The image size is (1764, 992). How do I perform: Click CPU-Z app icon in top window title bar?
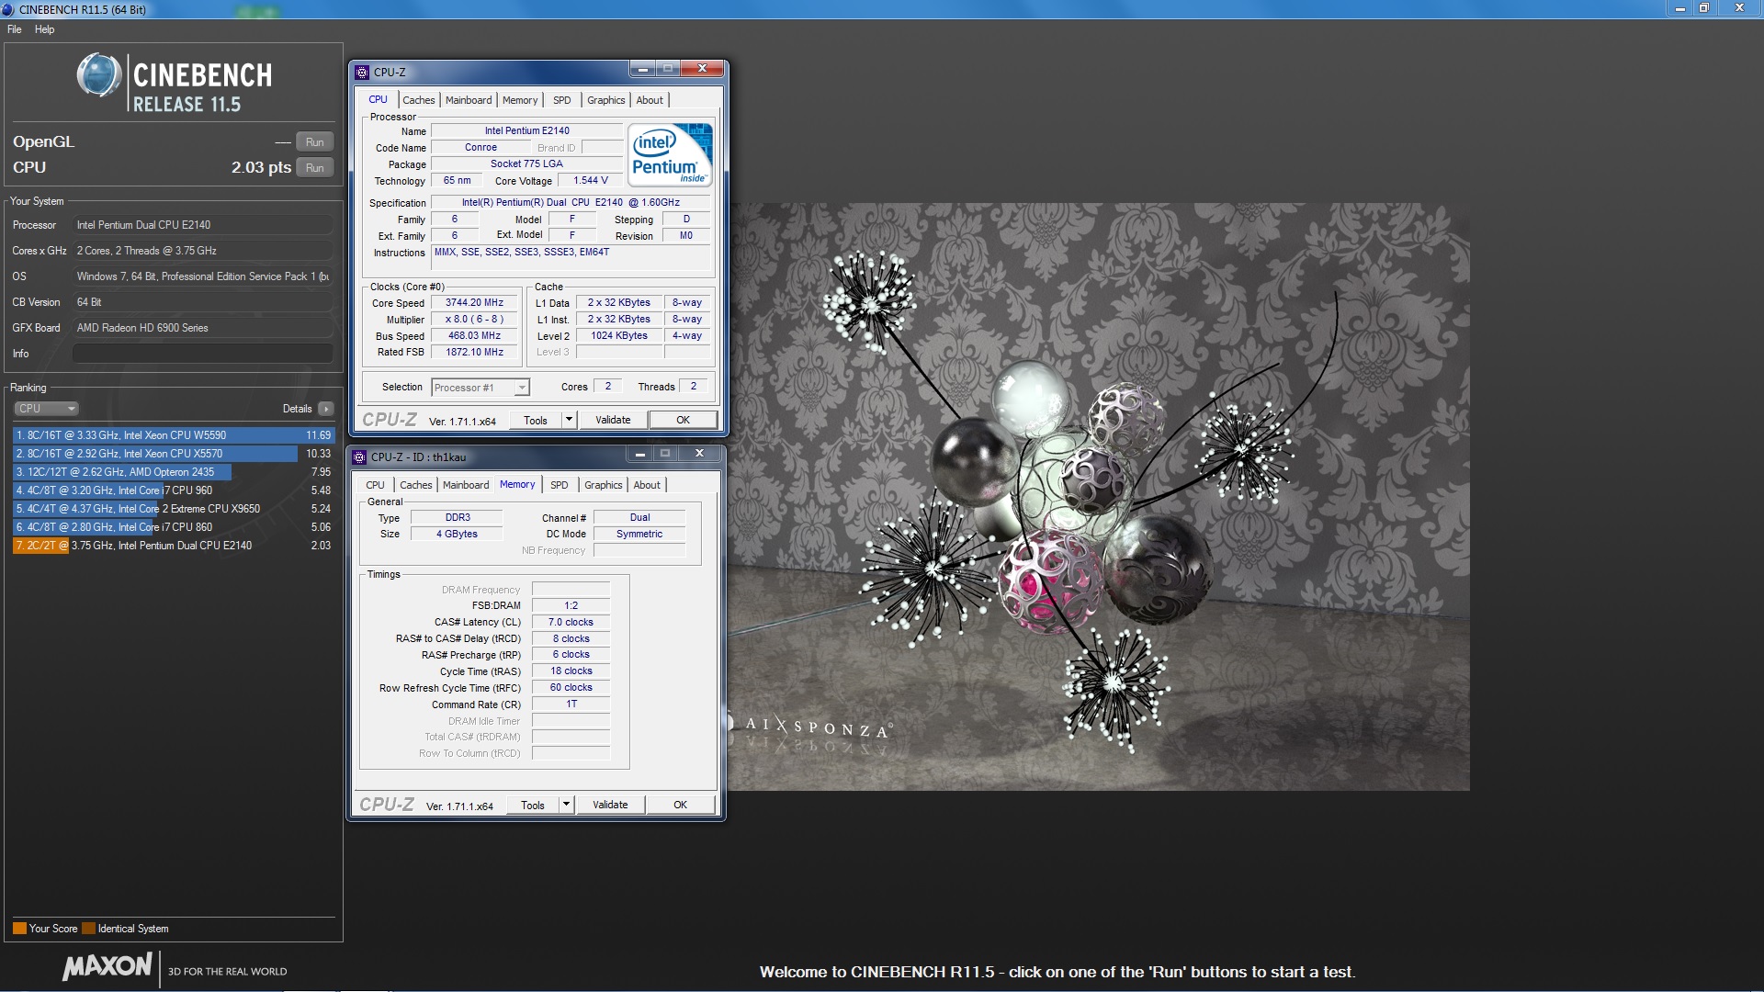[x=362, y=73]
